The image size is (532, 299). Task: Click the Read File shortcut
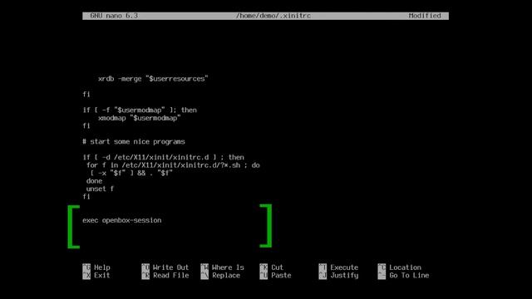click(165, 275)
